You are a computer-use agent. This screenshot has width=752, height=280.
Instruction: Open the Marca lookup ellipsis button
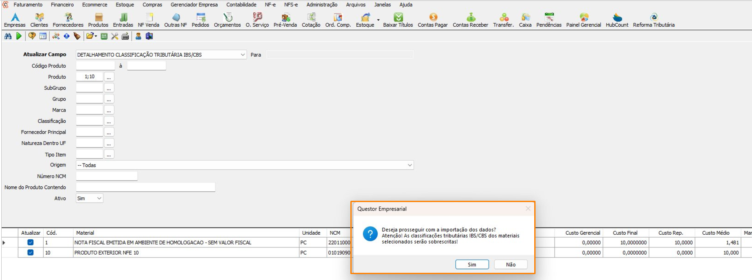click(x=109, y=110)
